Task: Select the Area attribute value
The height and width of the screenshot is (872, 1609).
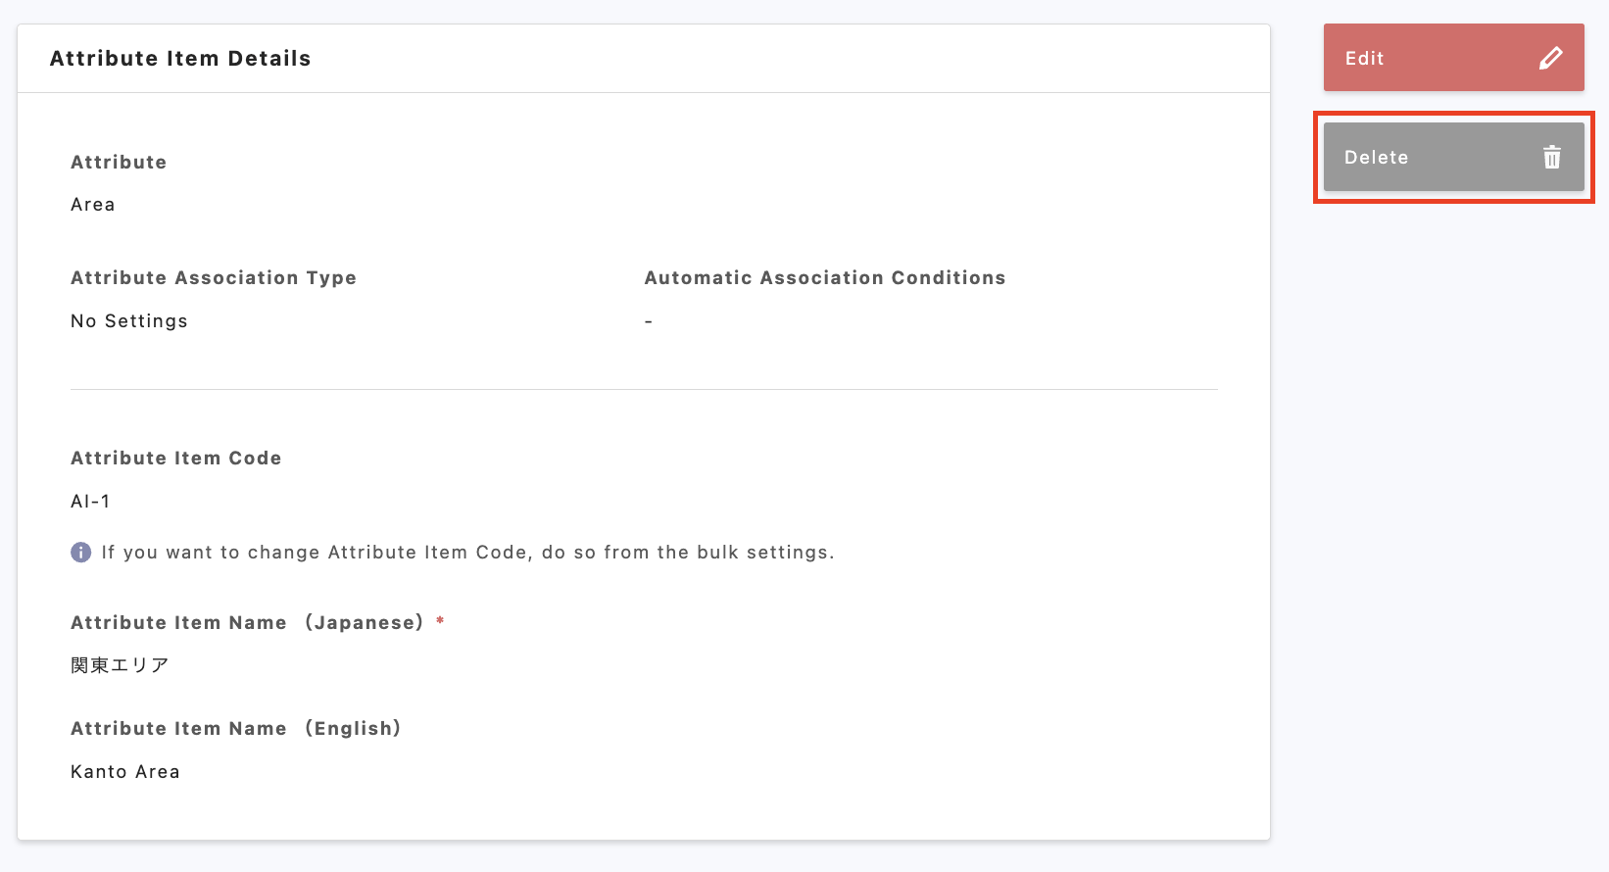Action: point(93,205)
